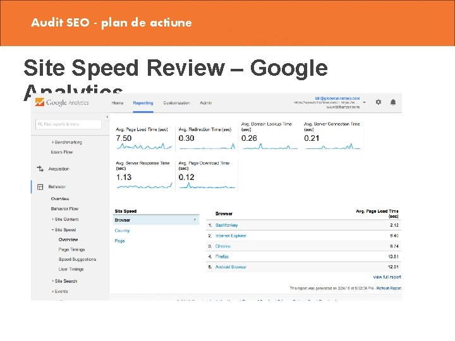Image resolution: width=455 pixels, height=341 pixels.
Task: Open Users Flow report
Action: tap(62, 152)
